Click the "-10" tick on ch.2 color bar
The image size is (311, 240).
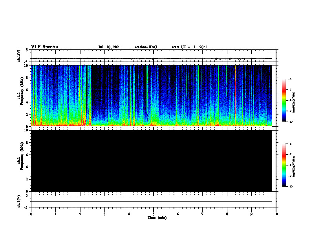290,187
